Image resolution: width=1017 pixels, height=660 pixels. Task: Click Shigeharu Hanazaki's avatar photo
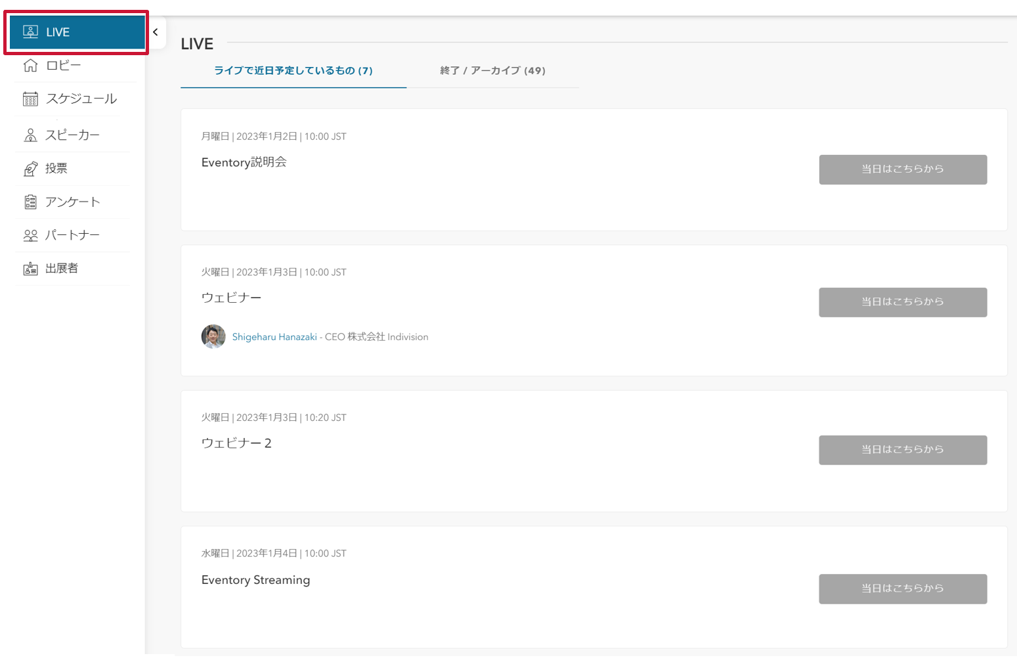(x=213, y=337)
